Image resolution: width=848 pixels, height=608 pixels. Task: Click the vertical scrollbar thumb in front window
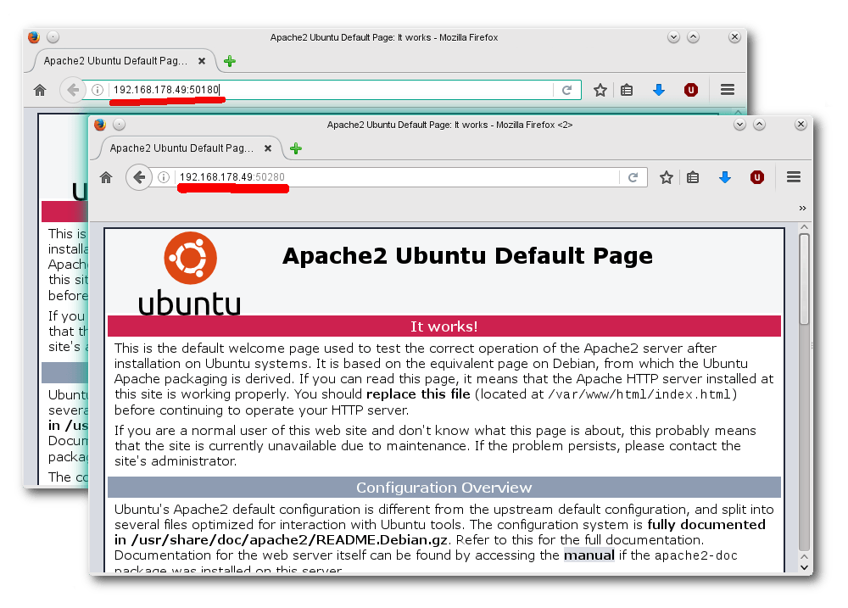point(804,279)
